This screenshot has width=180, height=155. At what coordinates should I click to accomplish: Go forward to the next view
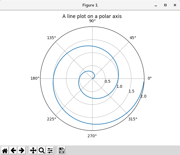click(22, 150)
